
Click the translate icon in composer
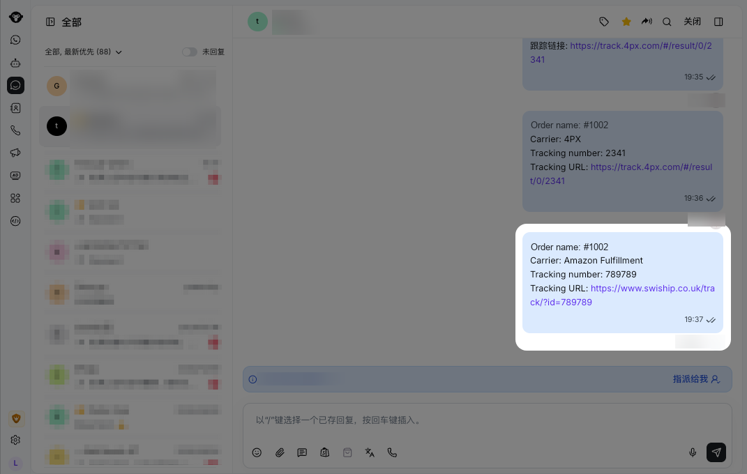(x=370, y=452)
